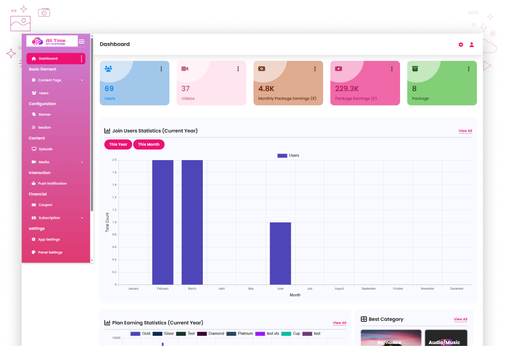Viewport: 507px width, 346px height.
Task: Open three-dot menu on Videos card
Action: click(238, 69)
